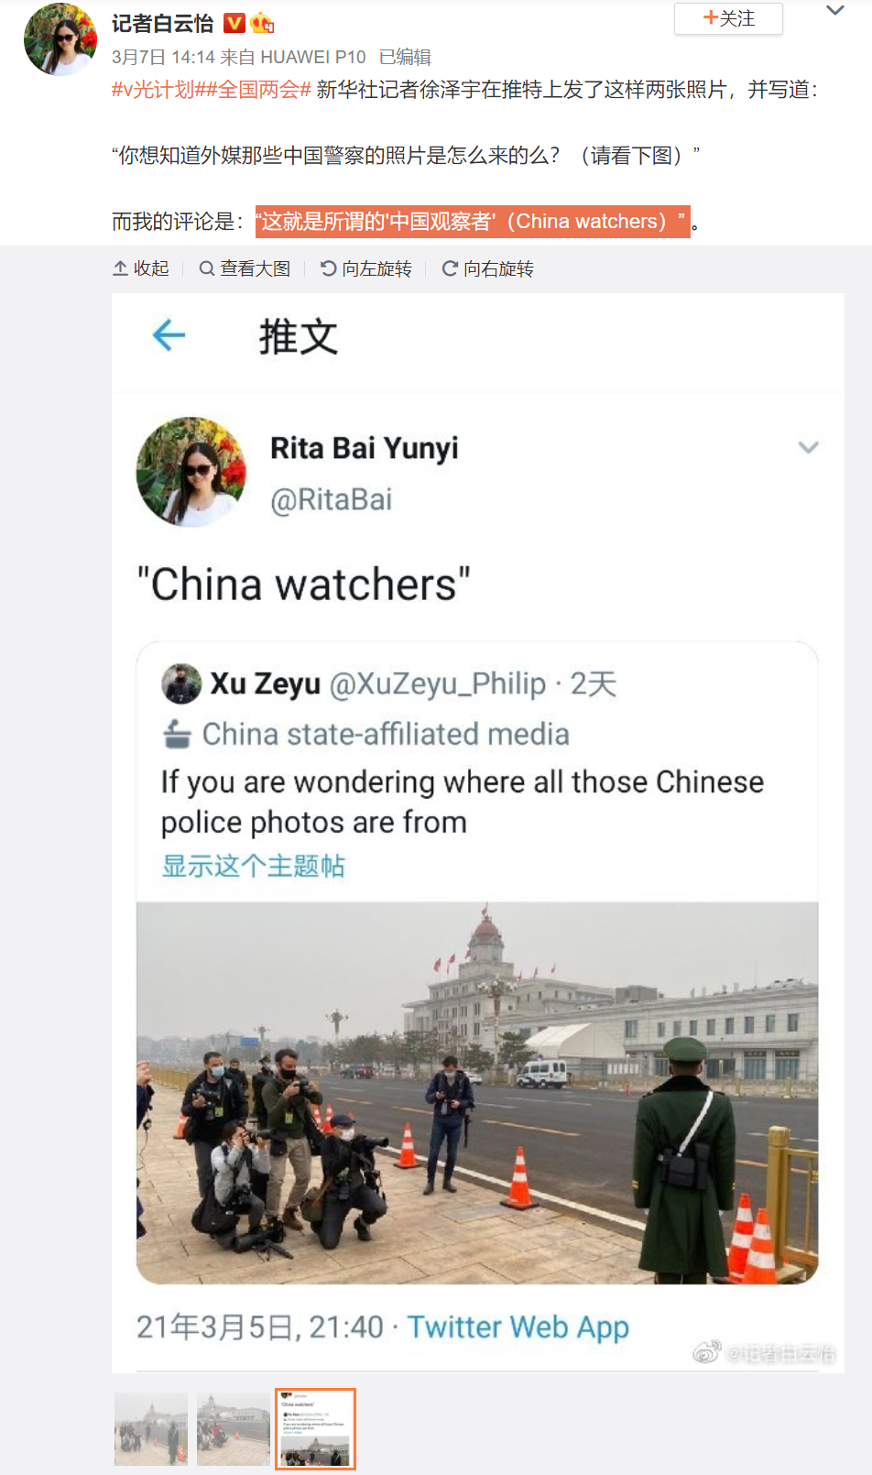872x1475 pixels.
Task: Rotate the image left with 向左旋转
Action: tap(366, 268)
